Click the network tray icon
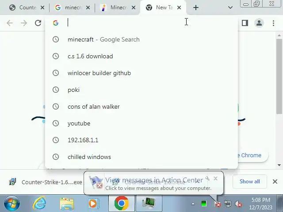This screenshot has width=283, height=212. 228,204
